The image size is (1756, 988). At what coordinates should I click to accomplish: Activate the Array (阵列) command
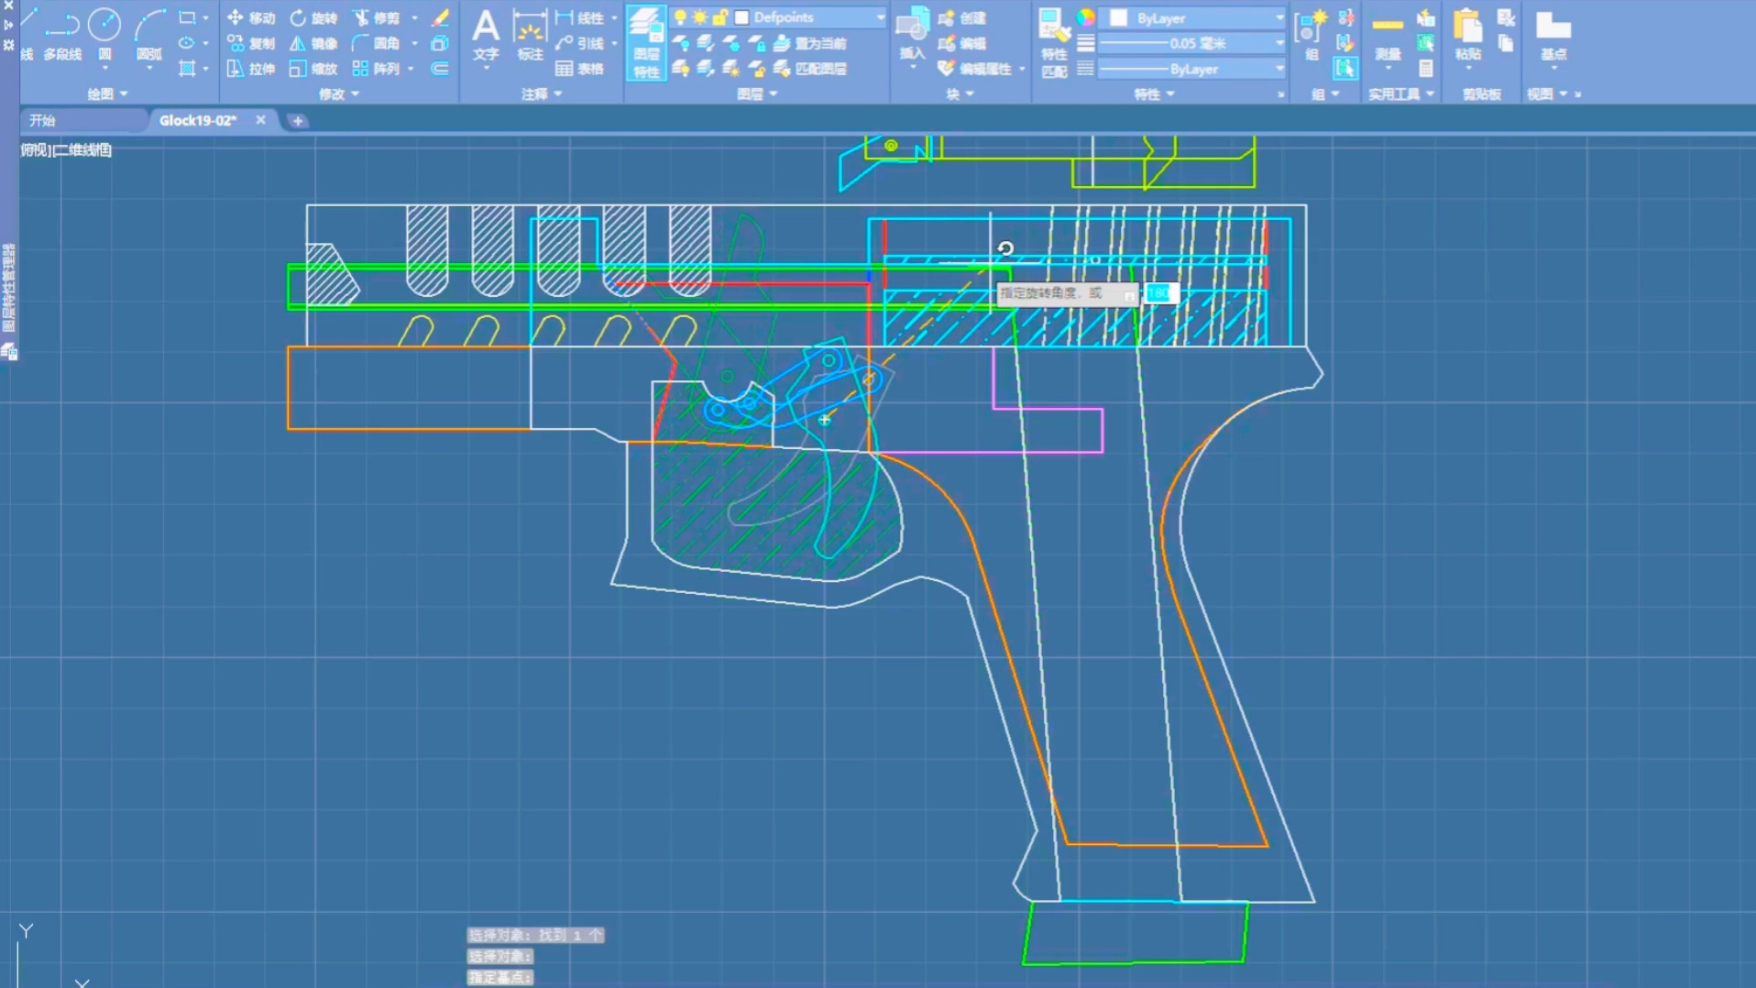pyautogui.click(x=377, y=69)
